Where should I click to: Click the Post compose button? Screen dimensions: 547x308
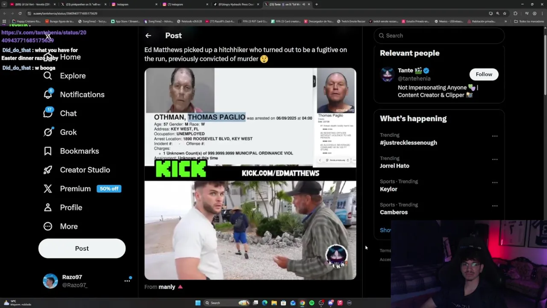tap(82, 249)
